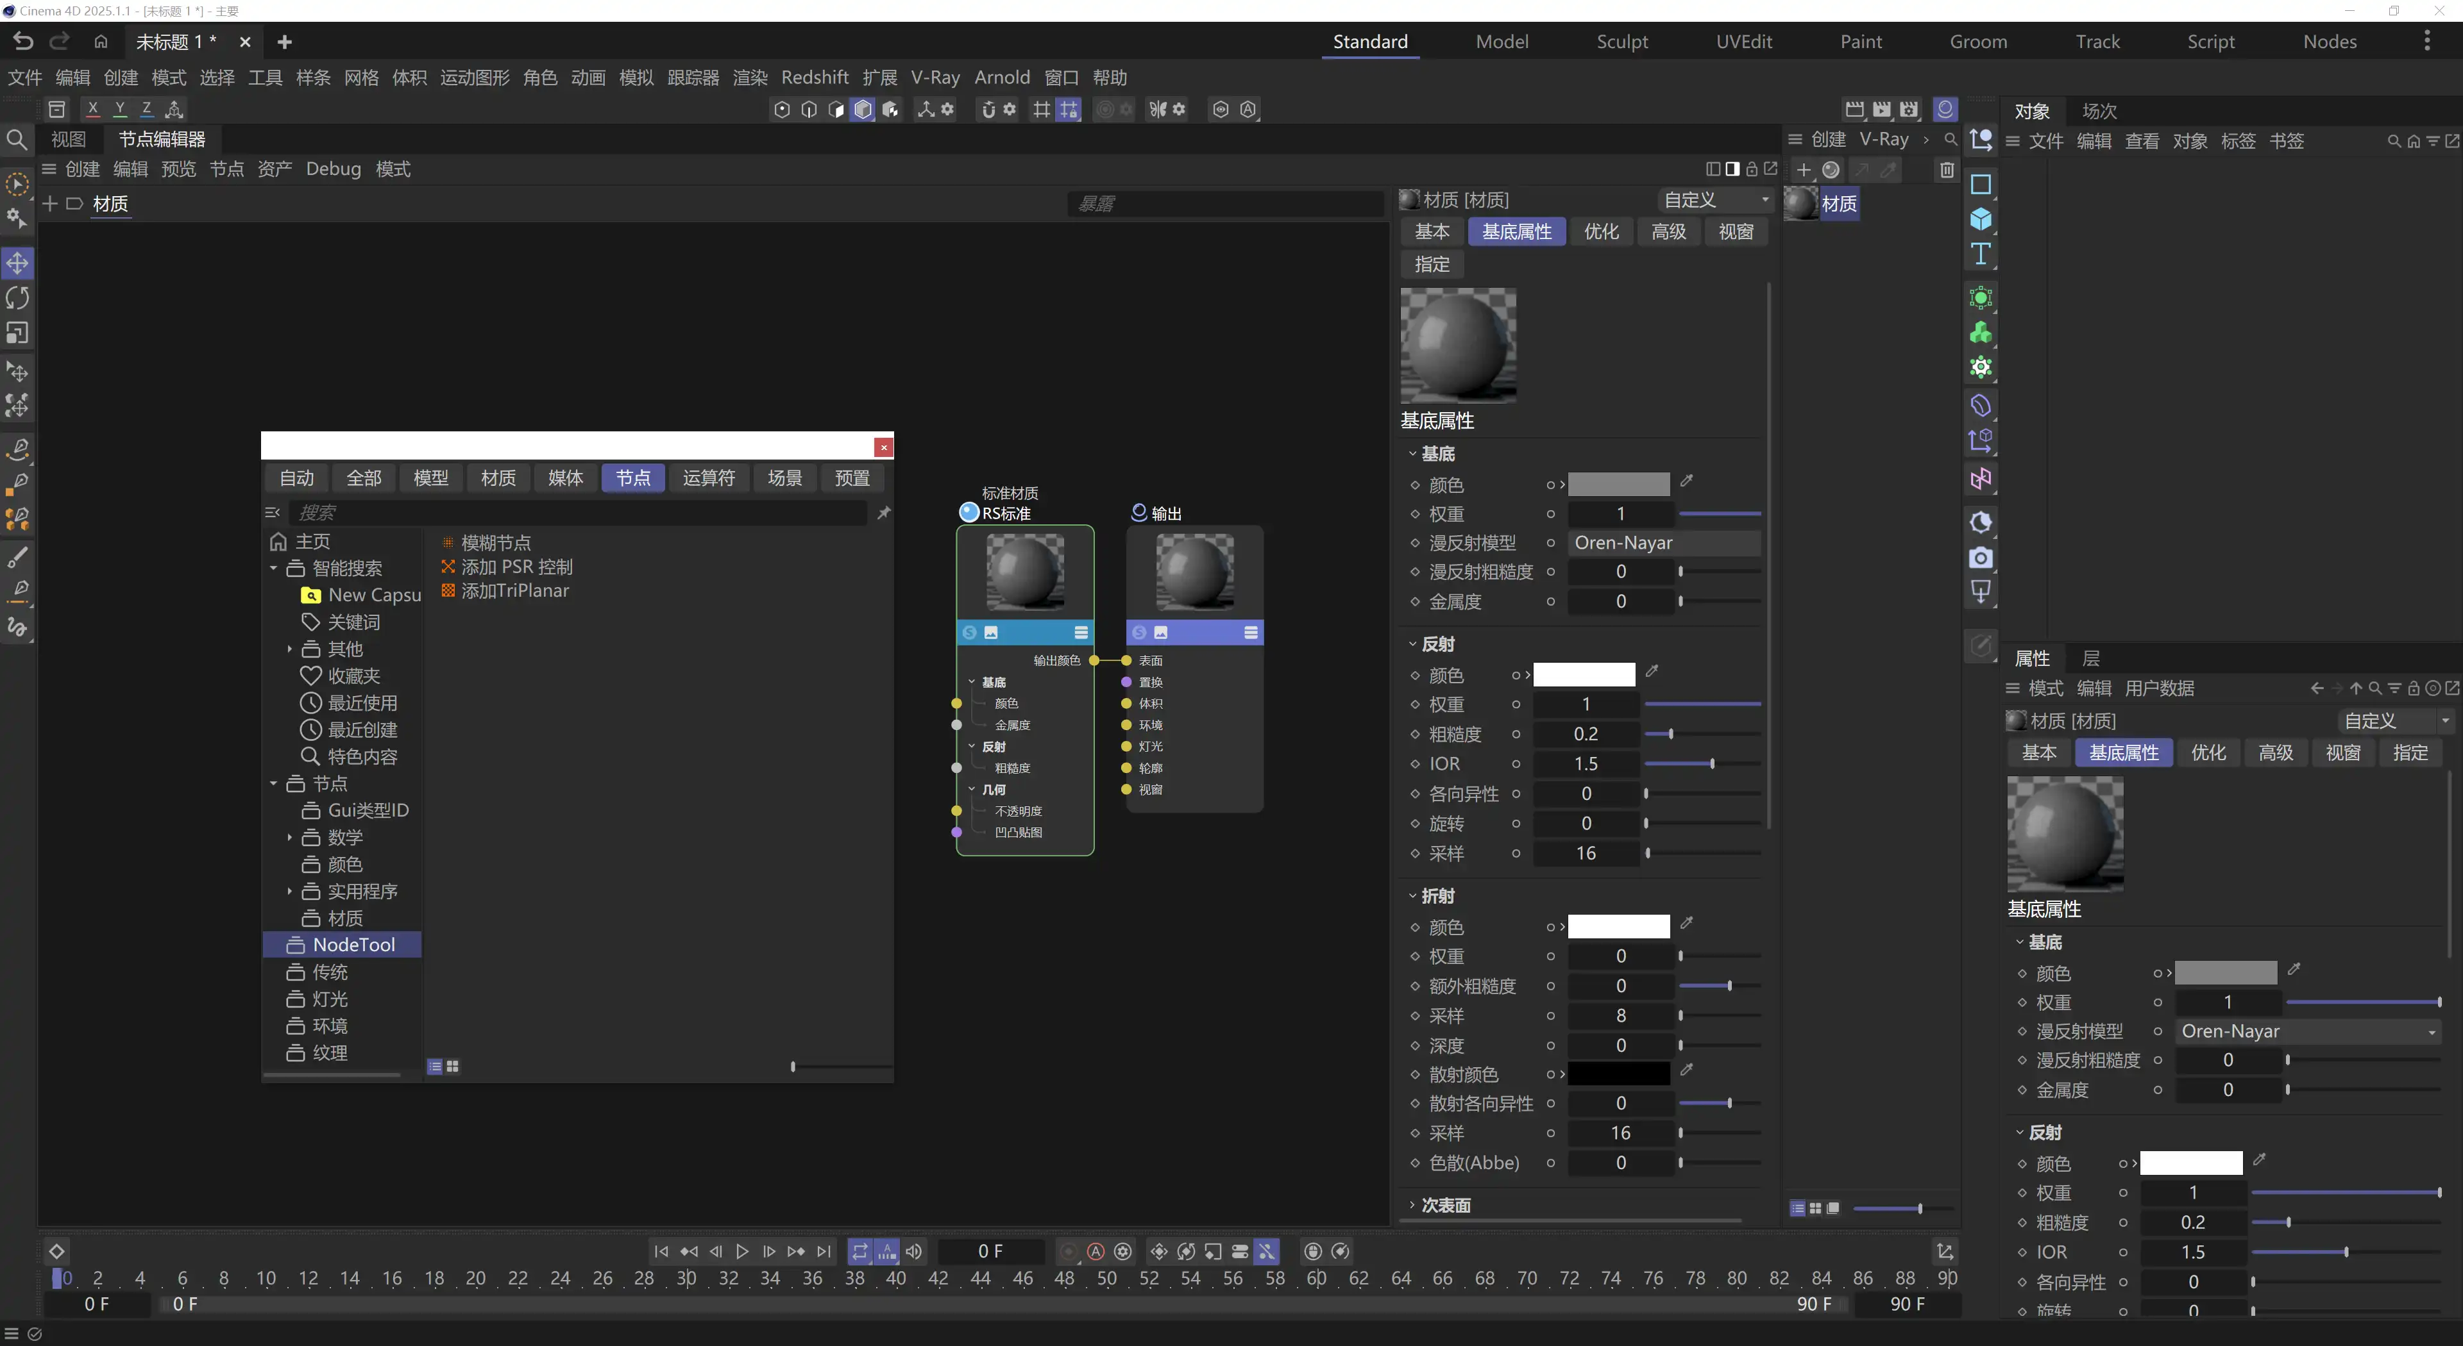Expand the 实用程序 node folder
The width and height of the screenshot is (2463, 1346).
click(290, 892)
